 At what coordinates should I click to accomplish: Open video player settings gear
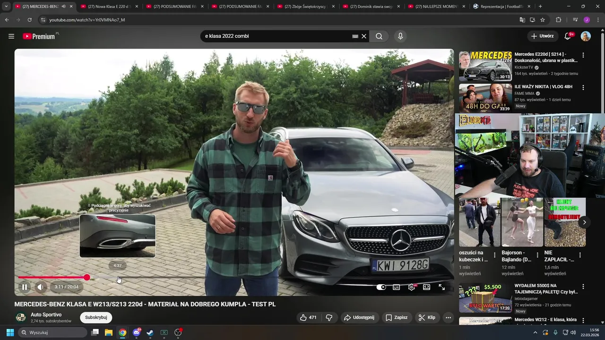click(412, 287)
